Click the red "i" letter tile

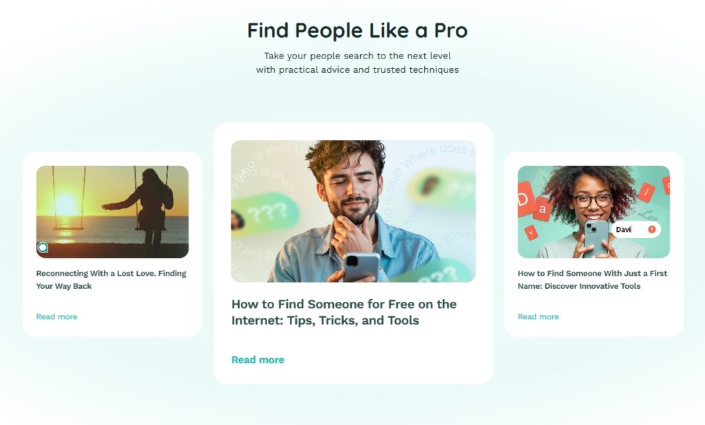[x=646, y=193]
